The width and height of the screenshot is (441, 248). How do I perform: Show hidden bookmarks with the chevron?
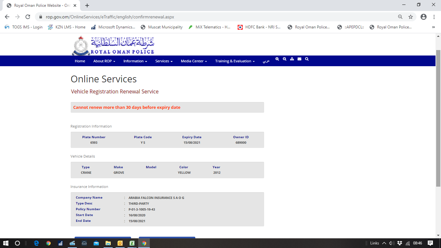point(433,27)
